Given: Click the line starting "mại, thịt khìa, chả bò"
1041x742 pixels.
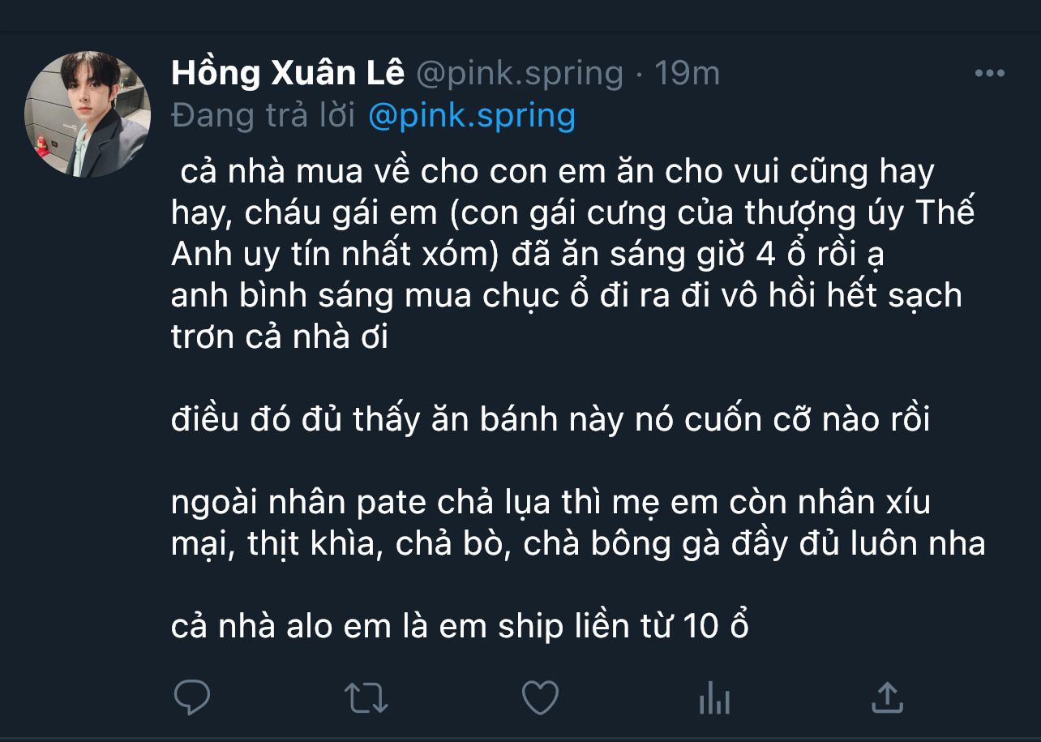Looking at the screenshot, I should click(577, 544).
